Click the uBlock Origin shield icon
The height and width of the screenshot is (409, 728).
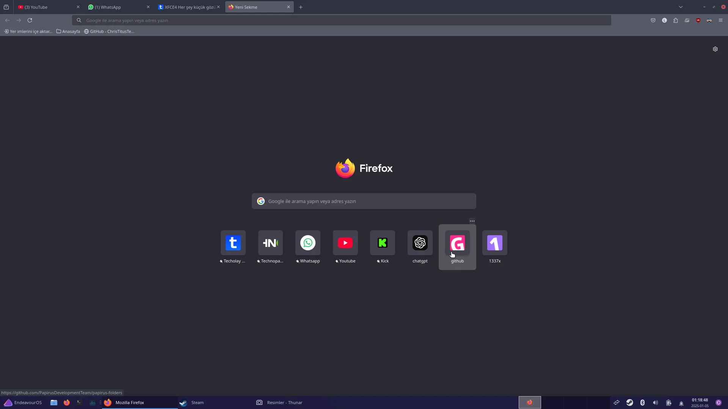click(x=698, y=20)
